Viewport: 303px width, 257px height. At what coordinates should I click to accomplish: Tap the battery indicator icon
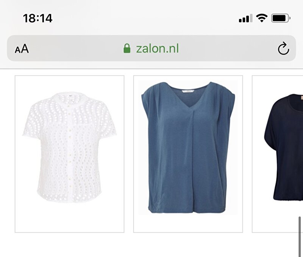281,18
